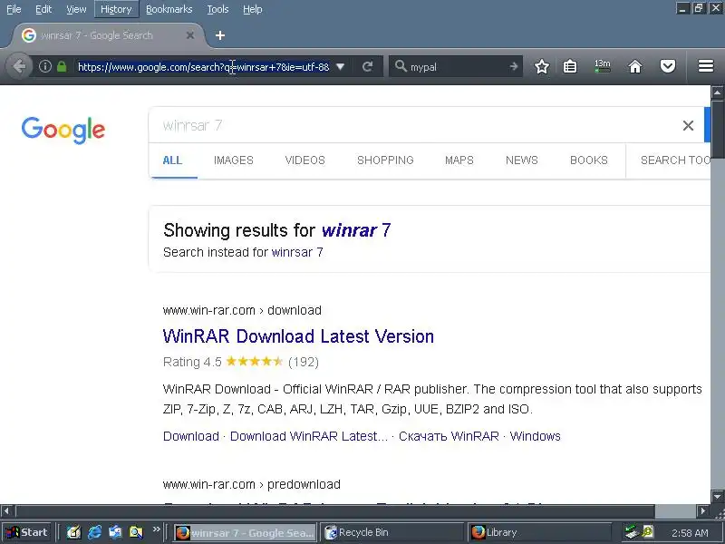Viewport: 725px width, 544px height.
Task: Open a new tab with the plus button
Action: click(x=220, y=35)
